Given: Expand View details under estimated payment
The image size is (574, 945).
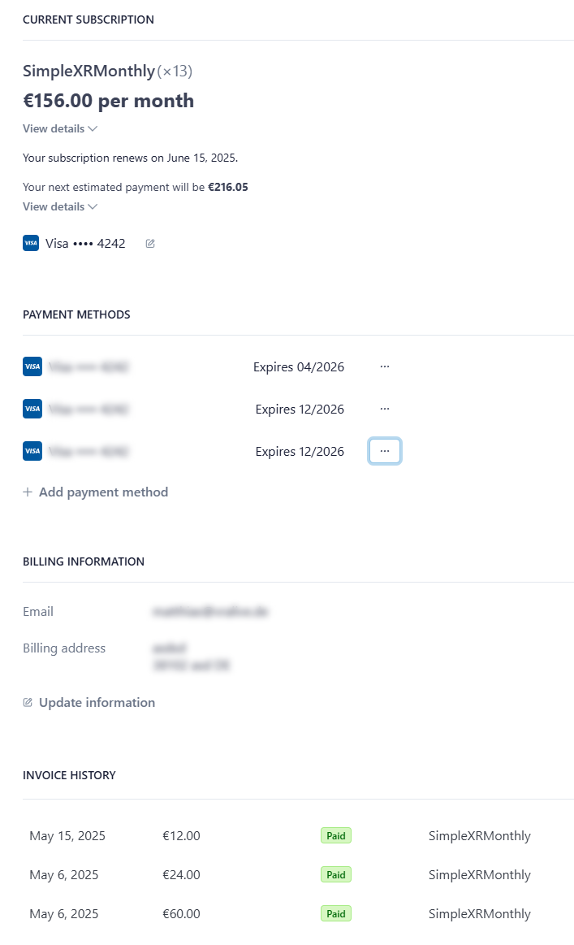Looking at the screenshot, I should click(60, 206).
